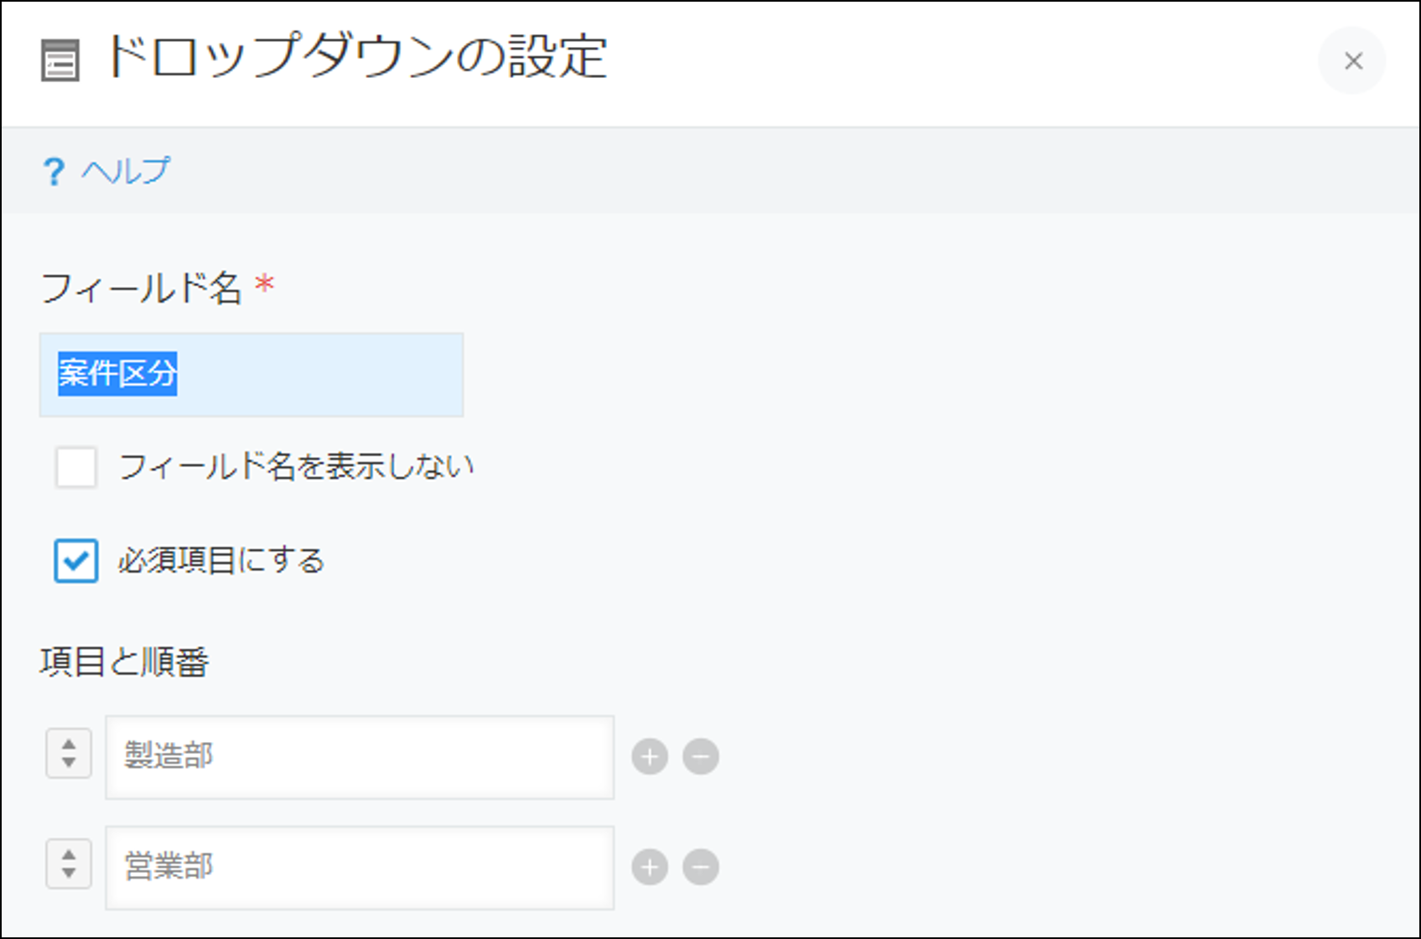
Task: Add an item after 営業部 with the plus icon
Action: 650,868
